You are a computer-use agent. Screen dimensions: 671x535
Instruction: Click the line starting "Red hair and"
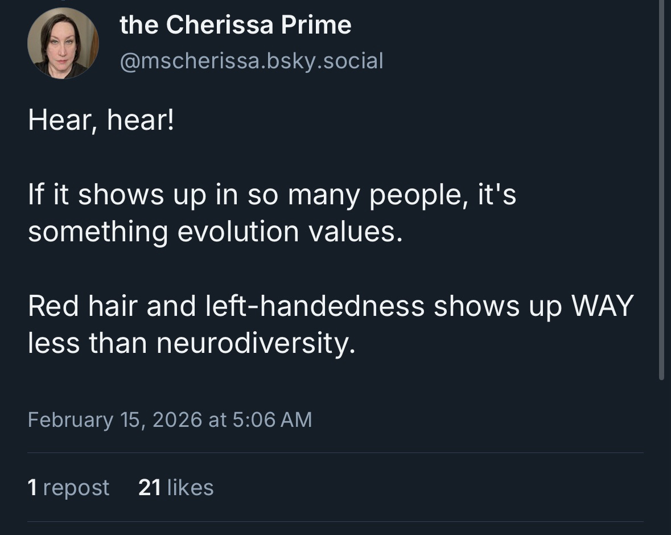pyautogui.click(x=330, y=306)
